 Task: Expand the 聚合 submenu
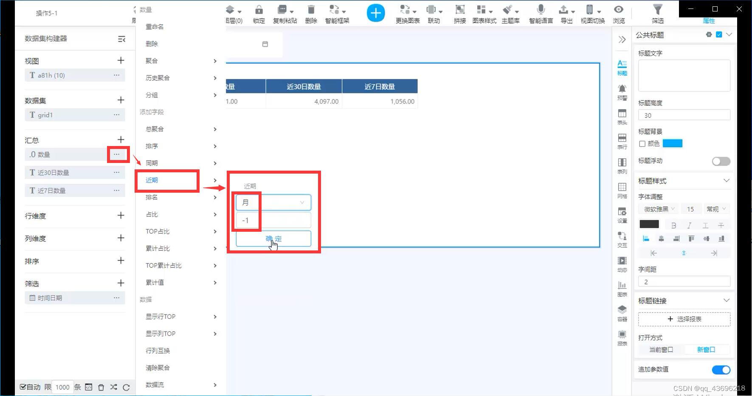[x=181, y=61]
